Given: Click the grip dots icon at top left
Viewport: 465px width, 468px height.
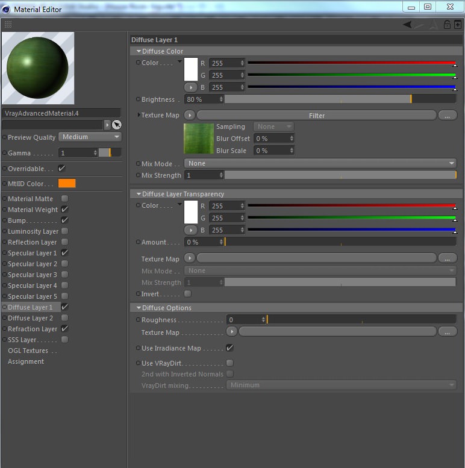Looking at the screenshot, I should click(8, 25).
